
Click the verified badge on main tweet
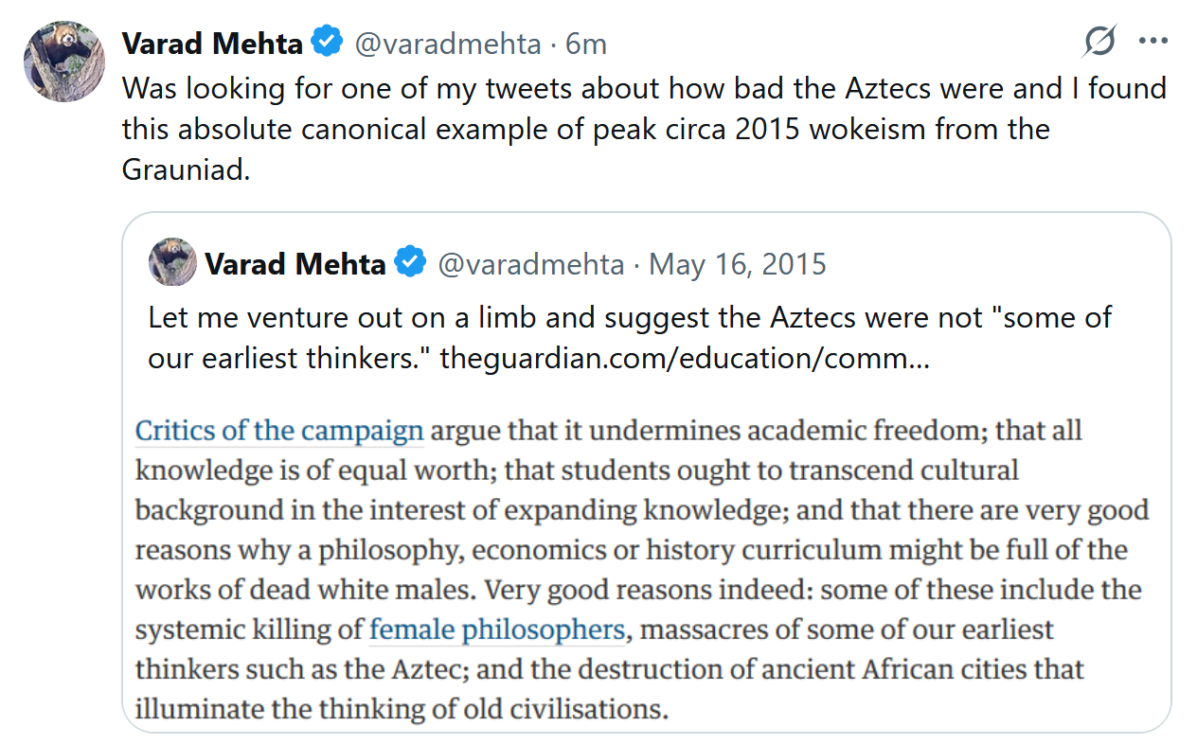tap(328, 44)
